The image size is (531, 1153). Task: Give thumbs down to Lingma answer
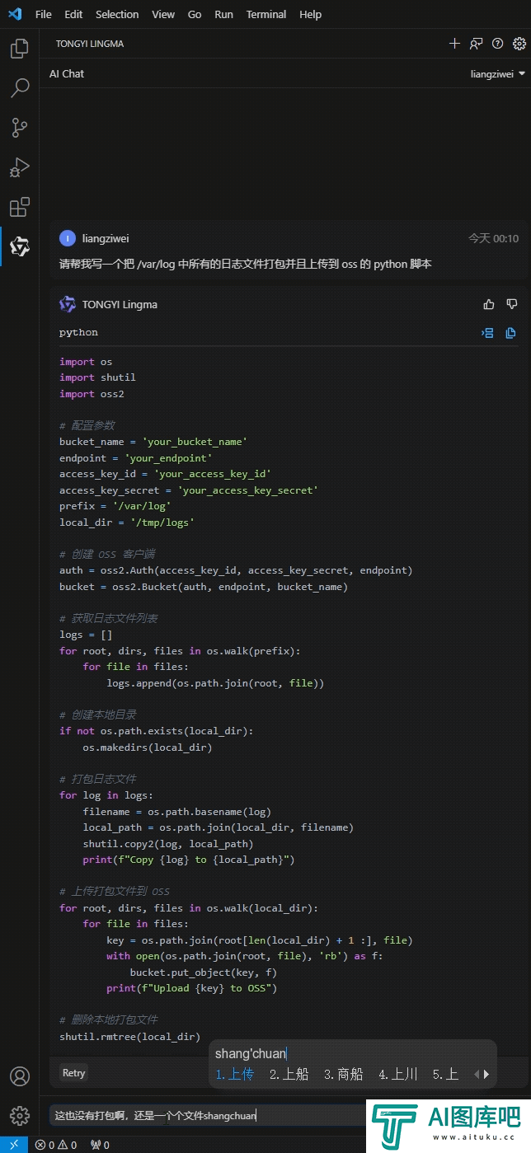pos(511,304)
